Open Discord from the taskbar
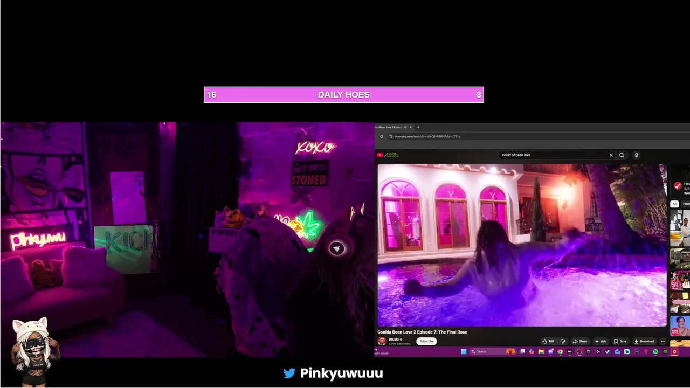 click(551, 352)
